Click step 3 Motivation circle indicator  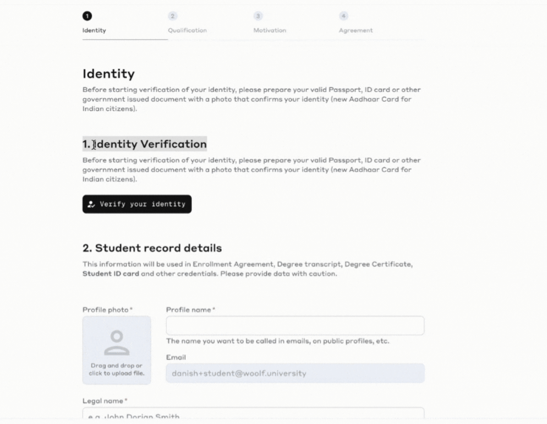tap(259, 17)
